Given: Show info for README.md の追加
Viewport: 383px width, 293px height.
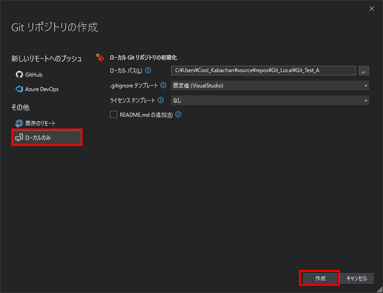Looking at the screenshot, I should tap(178, 114).
